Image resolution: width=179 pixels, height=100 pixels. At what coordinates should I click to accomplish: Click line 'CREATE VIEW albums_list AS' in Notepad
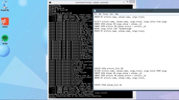[x=108, y=85]
